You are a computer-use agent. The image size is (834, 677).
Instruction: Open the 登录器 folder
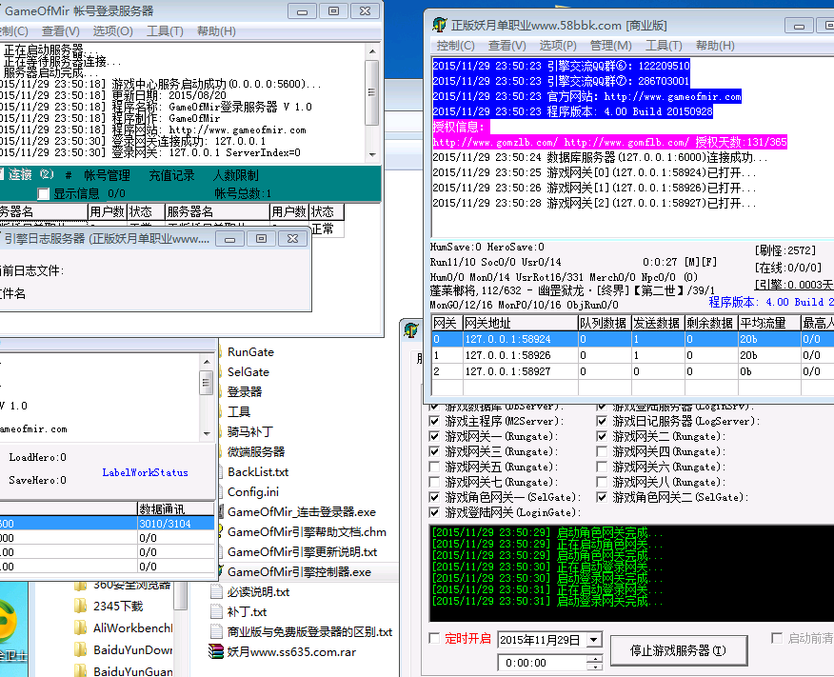[x=245, y=392]
